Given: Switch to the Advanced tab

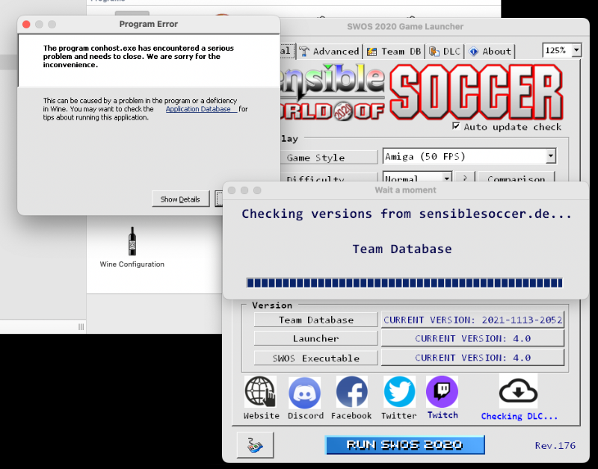Looking at the screenshot, I should point(329,52).
